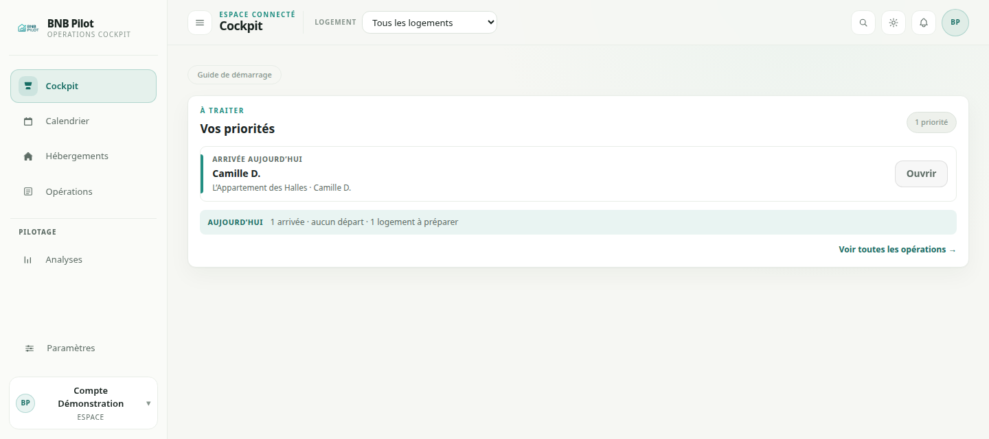Open the Calendrier menu item
The height and width of the screenshot is (439, 989).
83,121
